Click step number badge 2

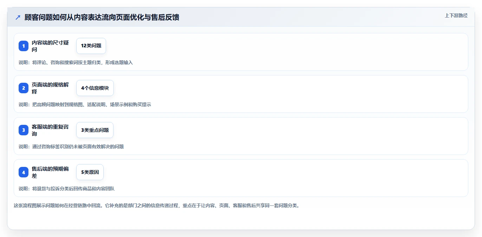(24, 88)
